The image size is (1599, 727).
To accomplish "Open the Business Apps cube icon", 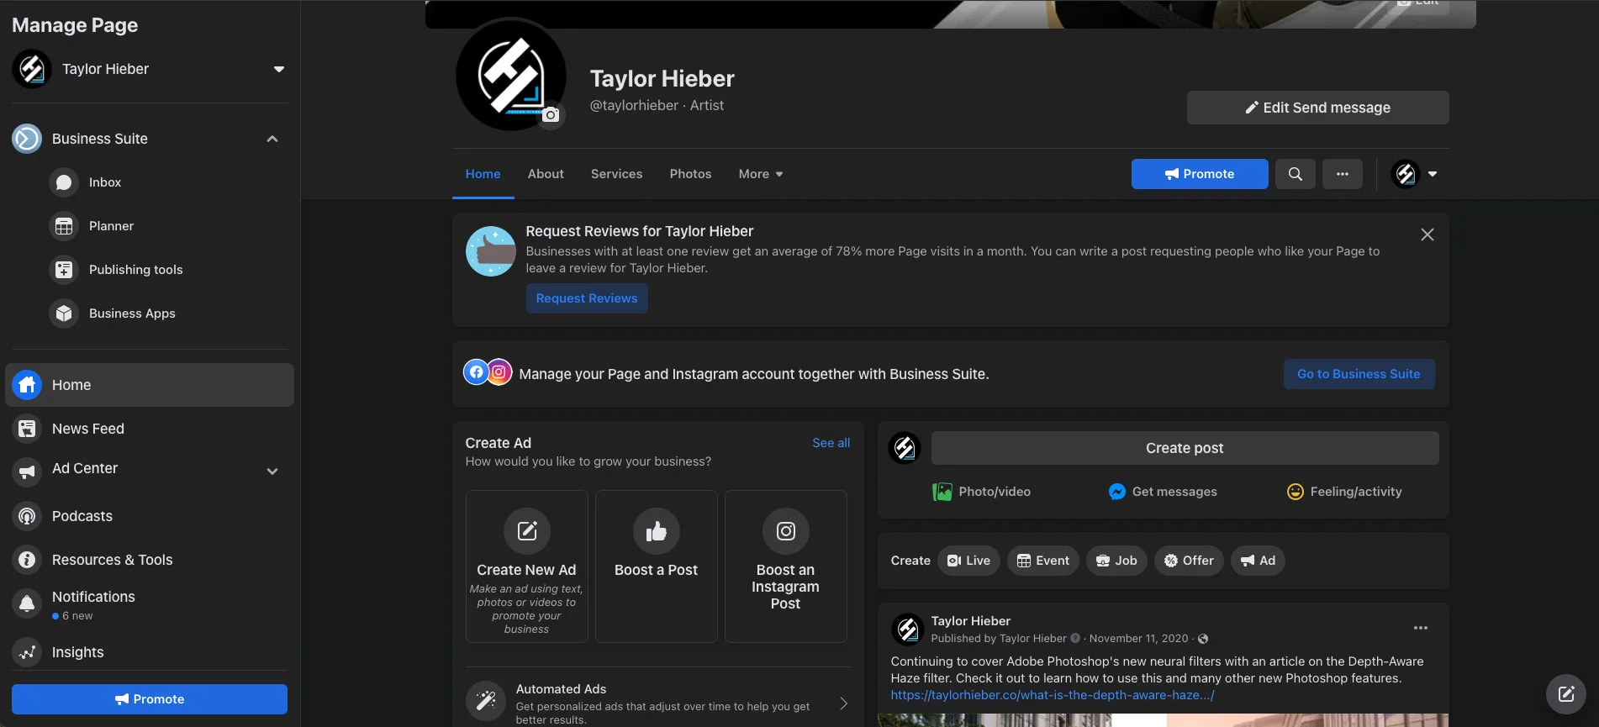I will pyautogui.click(x=64, y=313).
